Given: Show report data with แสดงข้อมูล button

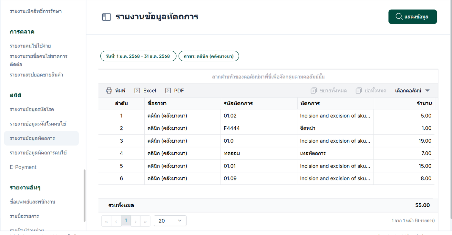Looking at the screenshot, I should (413, 17).
